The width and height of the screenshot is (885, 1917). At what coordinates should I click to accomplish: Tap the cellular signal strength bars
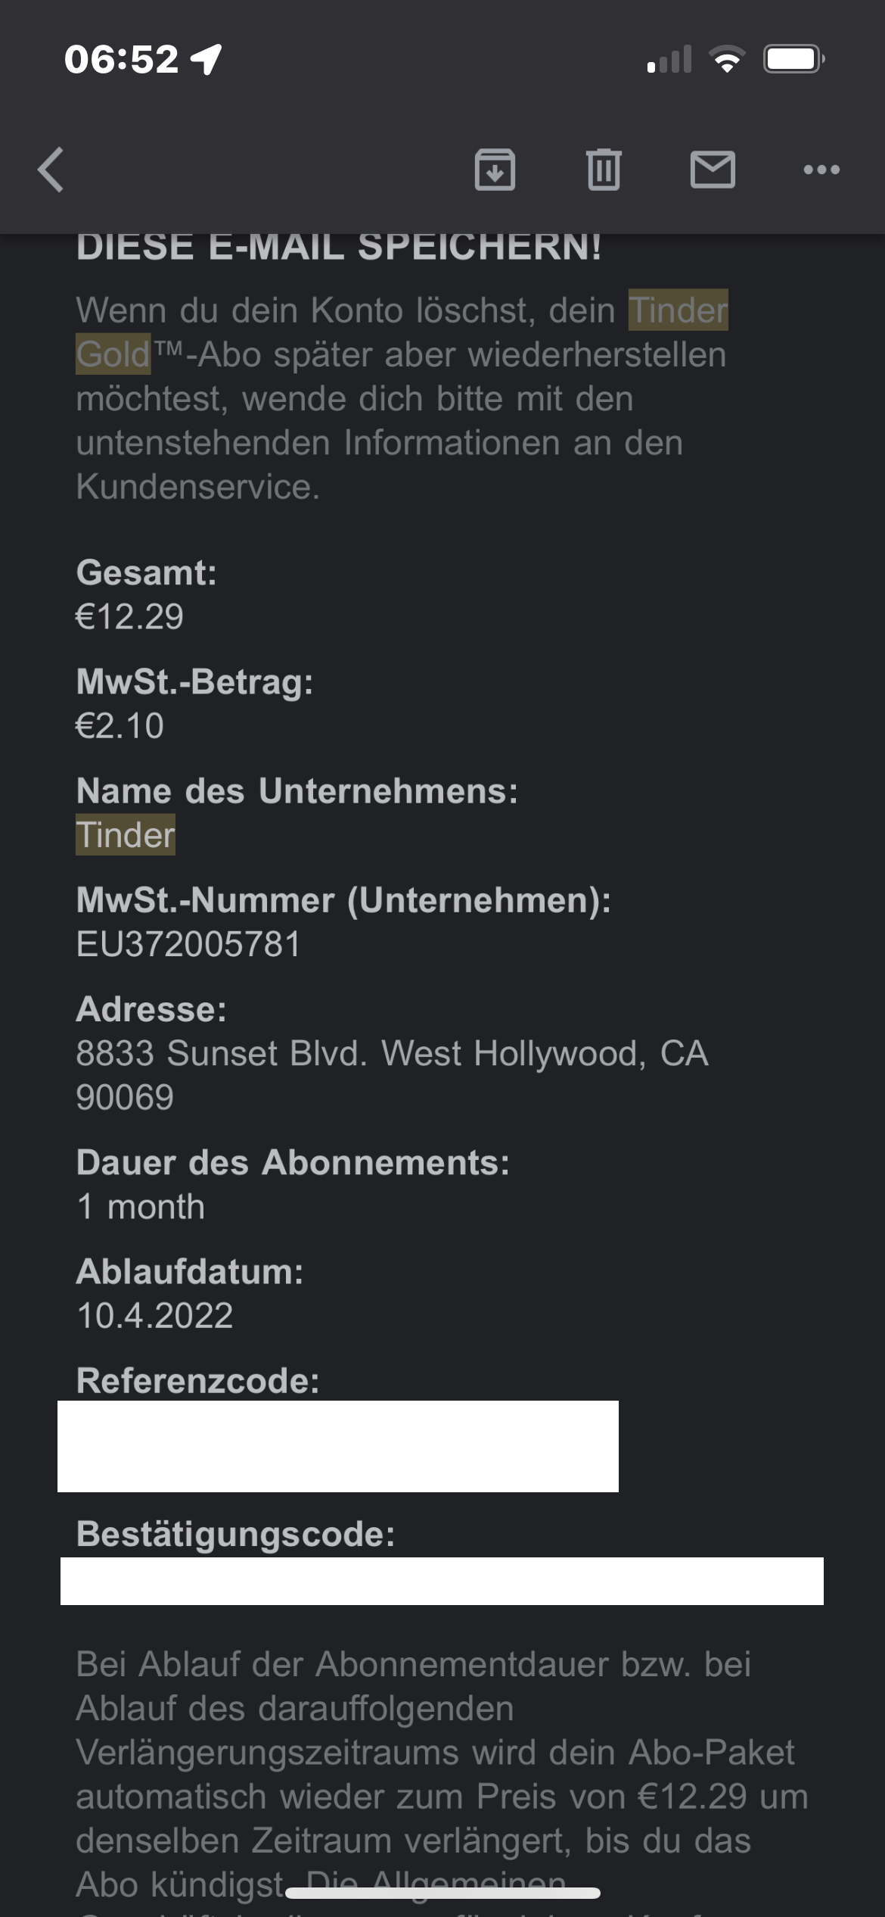pos(669,59)
